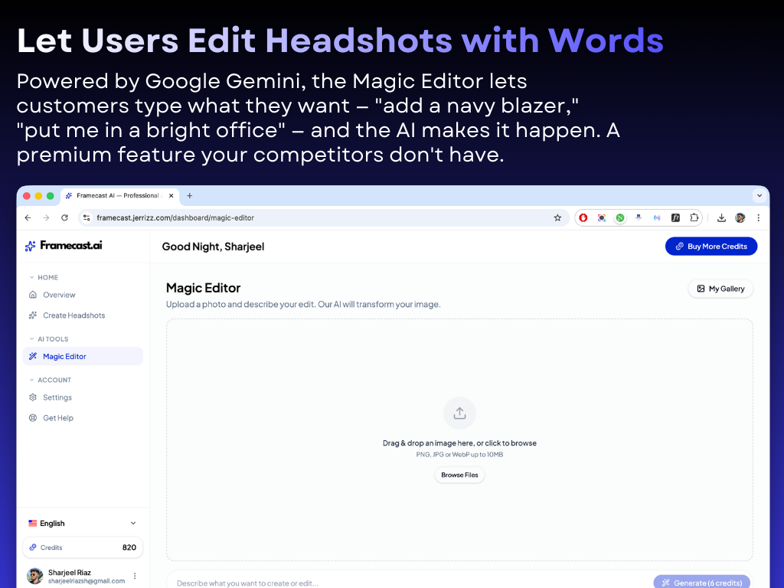Click the Buy More Credits button
This screenshot has height=588, width=784.
tap(711, 246)
